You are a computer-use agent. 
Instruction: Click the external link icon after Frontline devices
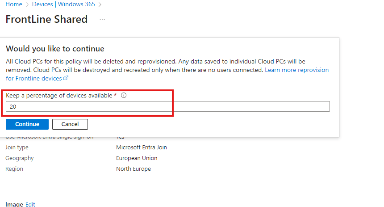click(x=66, y=78)
